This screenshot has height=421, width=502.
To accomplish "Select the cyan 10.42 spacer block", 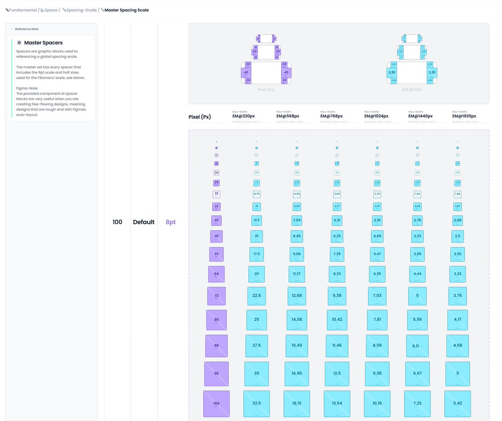I will click(x=337, y=320).
